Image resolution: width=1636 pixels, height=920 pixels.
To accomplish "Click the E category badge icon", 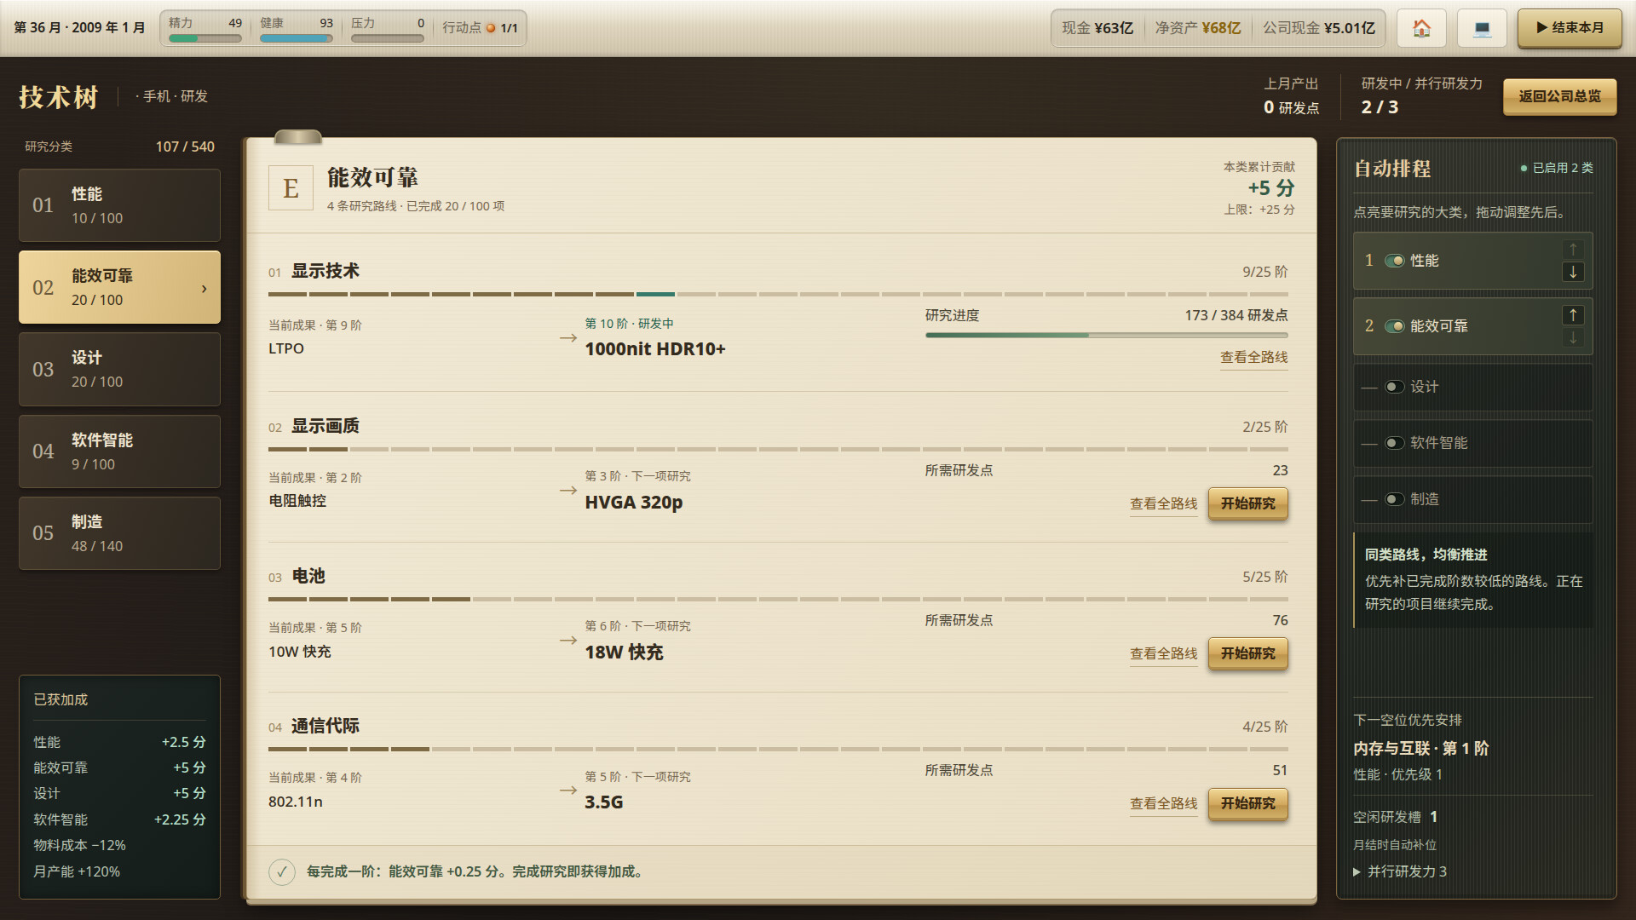I will pos(291,187).
